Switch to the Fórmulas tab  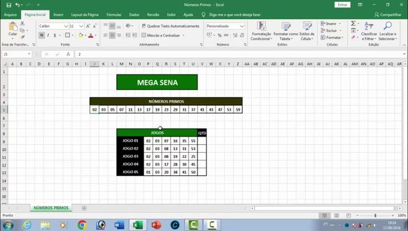114,15
